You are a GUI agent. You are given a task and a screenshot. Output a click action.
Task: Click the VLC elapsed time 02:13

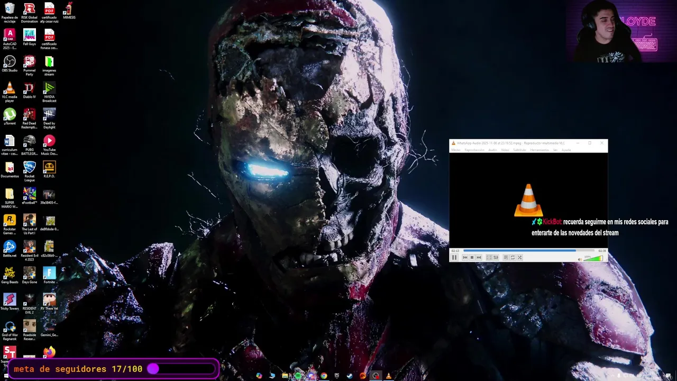pos(455,251)
